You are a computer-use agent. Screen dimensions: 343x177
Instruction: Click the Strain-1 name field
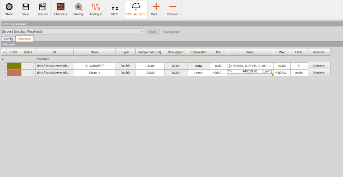[94, 73]
